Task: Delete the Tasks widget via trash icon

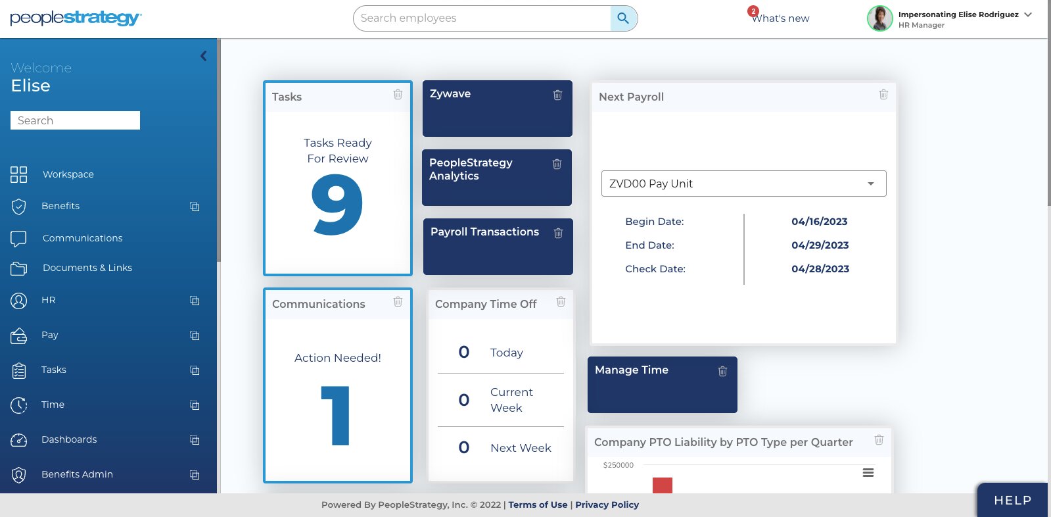Action: [398, 95]
